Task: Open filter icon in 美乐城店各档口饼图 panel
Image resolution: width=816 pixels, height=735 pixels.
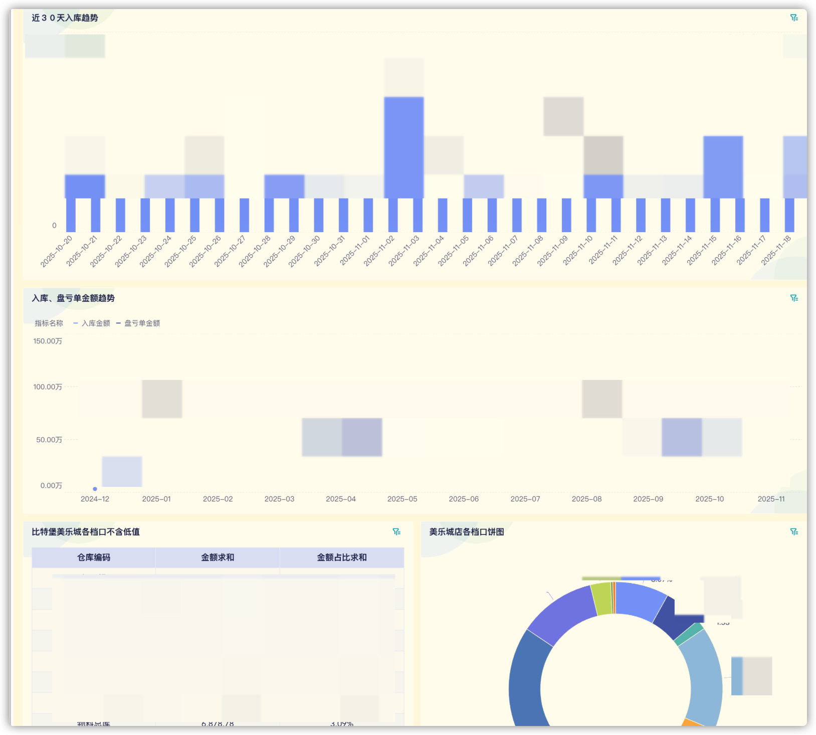Action: point(794,532)
